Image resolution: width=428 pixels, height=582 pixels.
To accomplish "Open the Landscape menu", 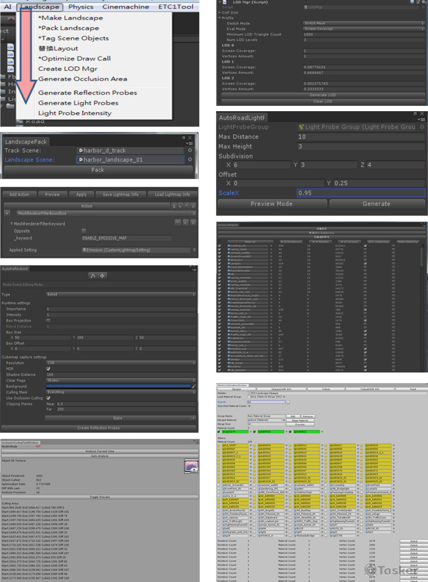I will click(40, 6).
